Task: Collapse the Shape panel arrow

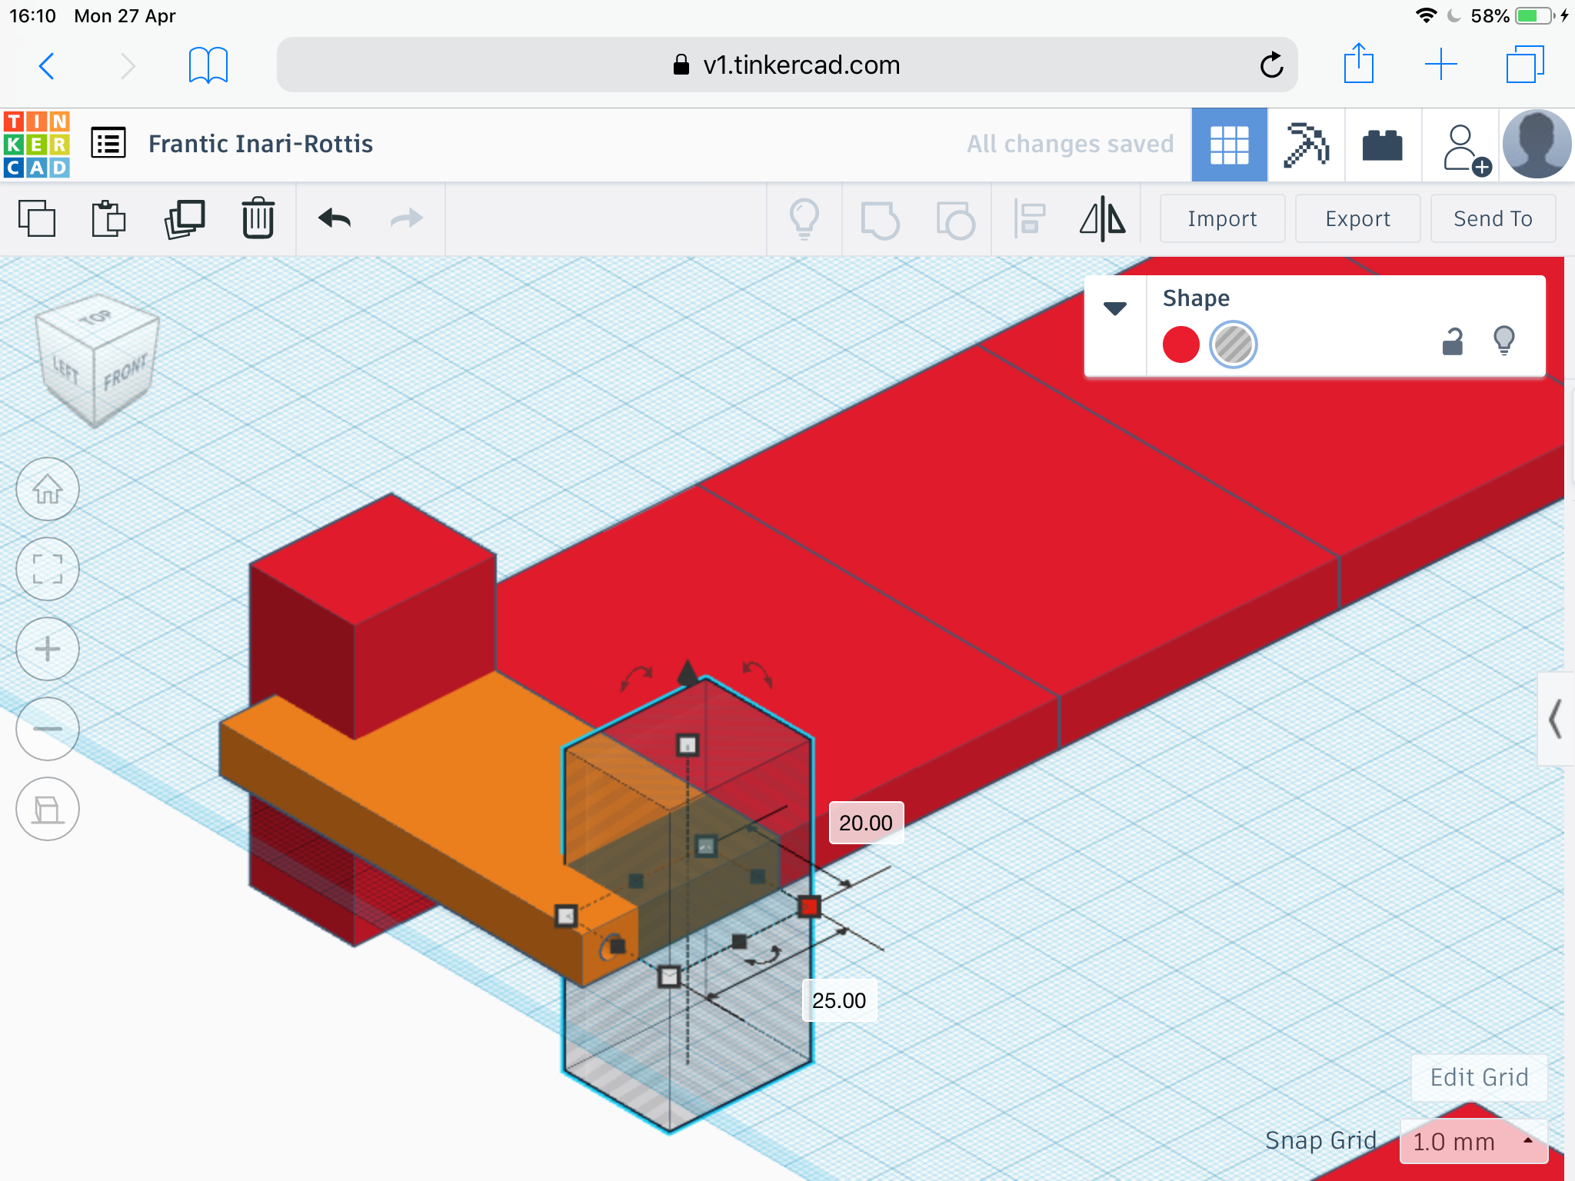Action: coord(1115,309)
